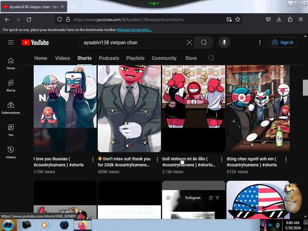Bookmark this page with the star icon
This screenshot has height=231, width=308.
pyautogui.click(x=238, y=20)
